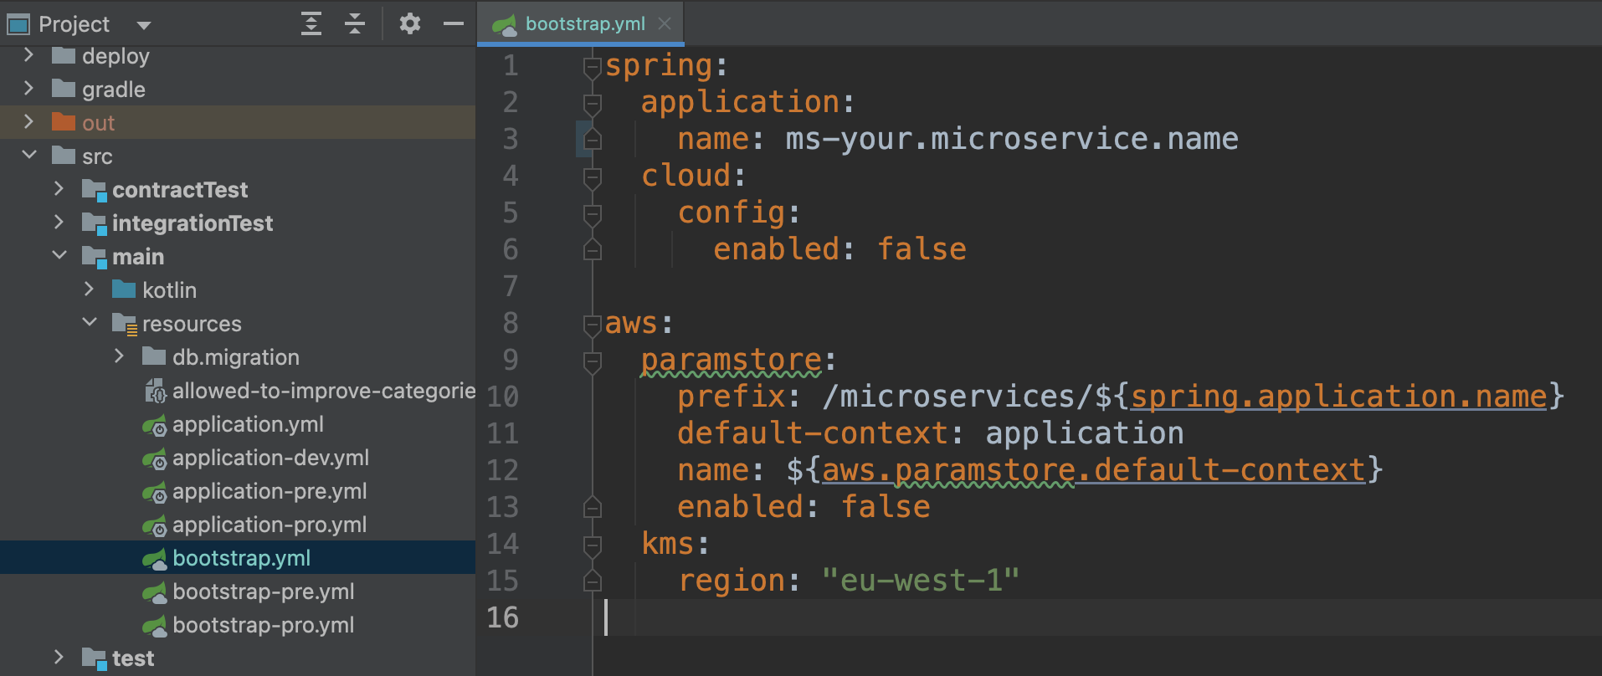This screenshot has width=1602, height=676.
Task: Click Collapse All icon in Project toolbar
Action: point(355,23)
